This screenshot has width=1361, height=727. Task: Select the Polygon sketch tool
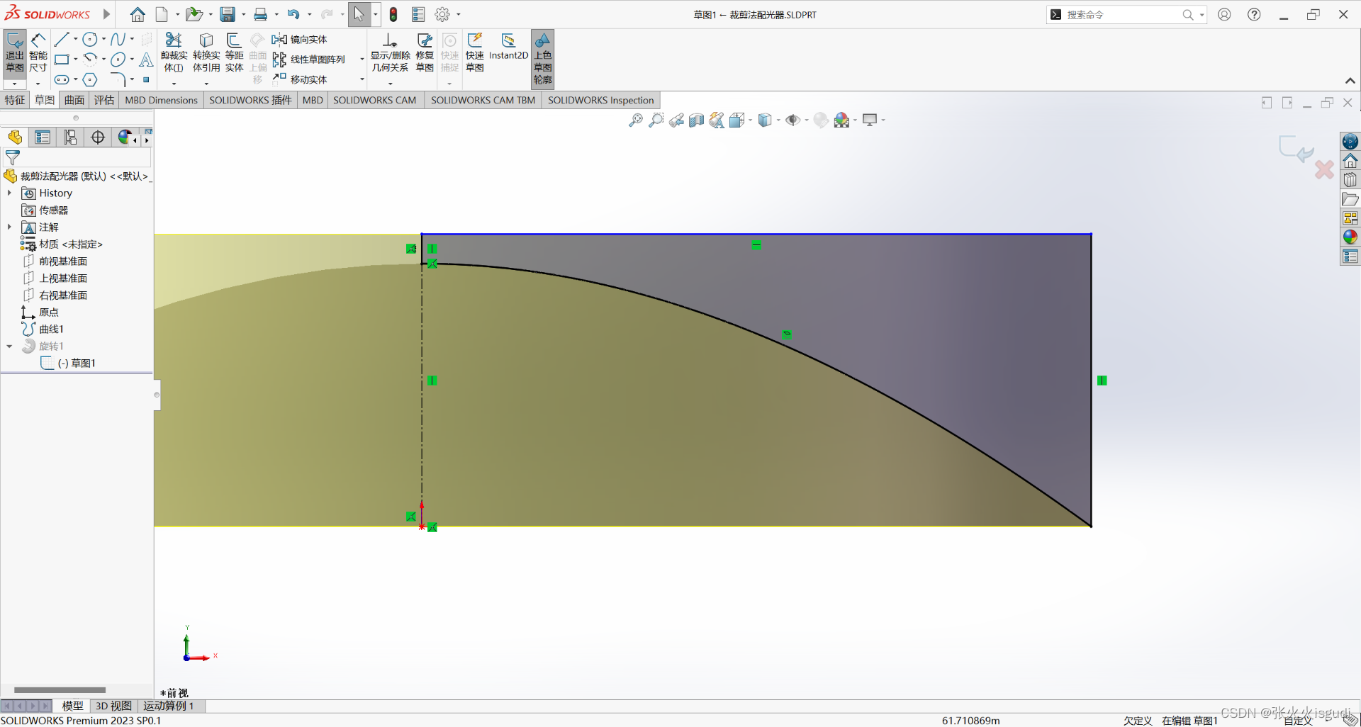click(90, 79)
